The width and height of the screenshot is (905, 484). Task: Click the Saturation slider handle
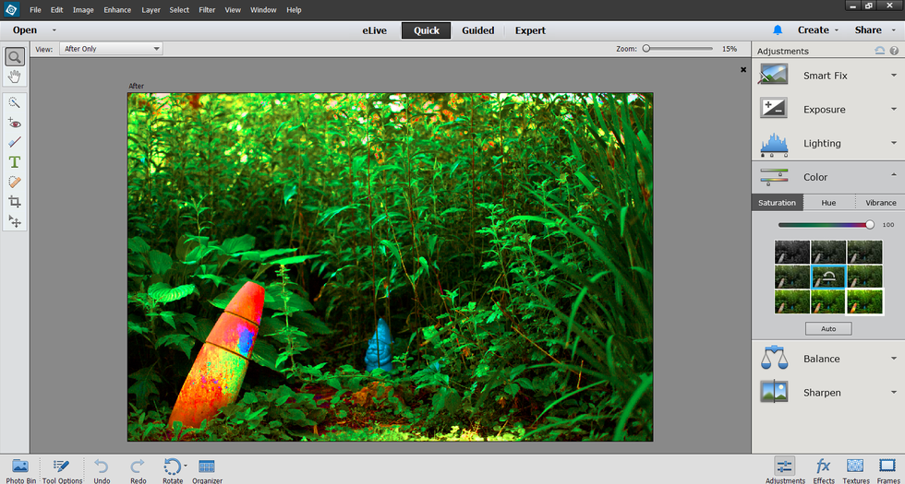870,225
